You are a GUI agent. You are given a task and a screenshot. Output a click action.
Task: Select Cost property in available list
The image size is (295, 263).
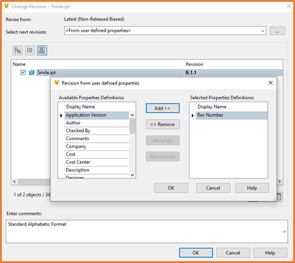click(x=97, y=154)
